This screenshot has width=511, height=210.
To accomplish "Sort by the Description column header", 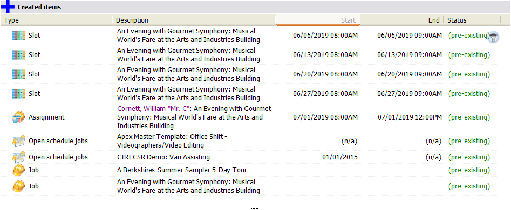I will tap(194, 20).
